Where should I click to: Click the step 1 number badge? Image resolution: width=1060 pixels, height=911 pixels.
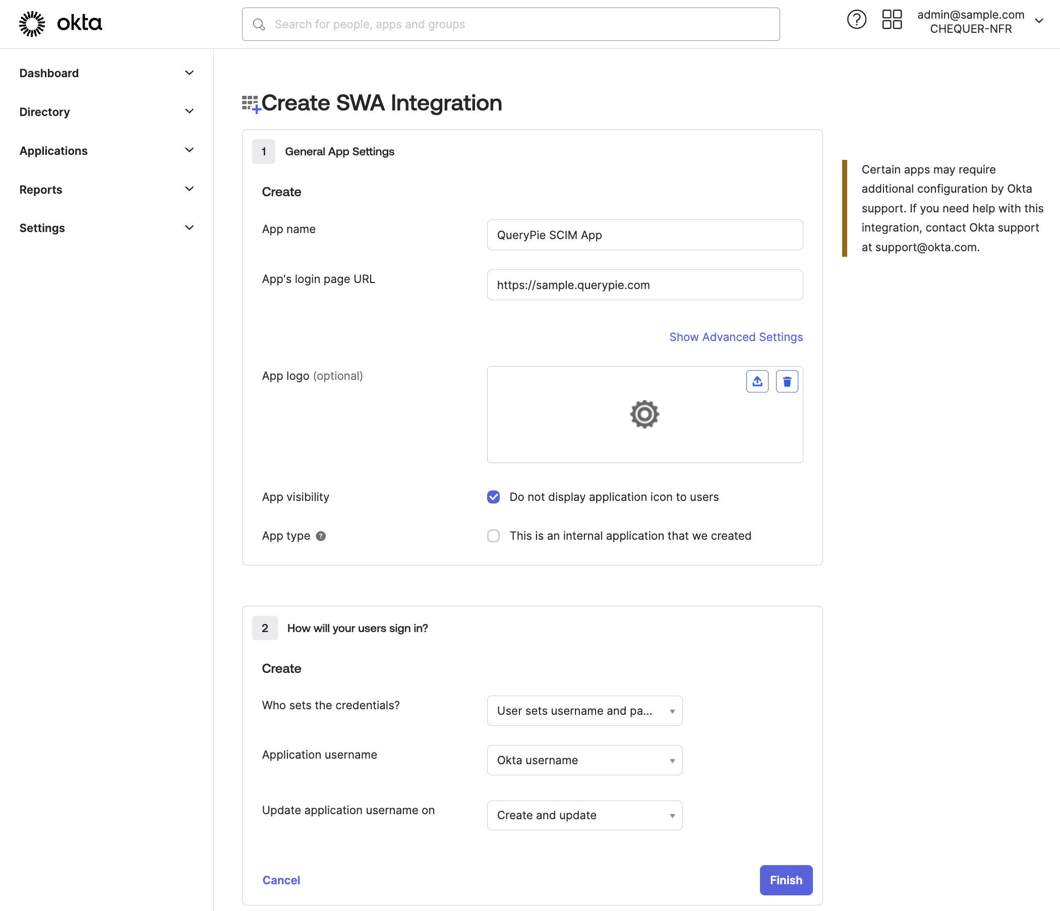click(x=264, y=151)
